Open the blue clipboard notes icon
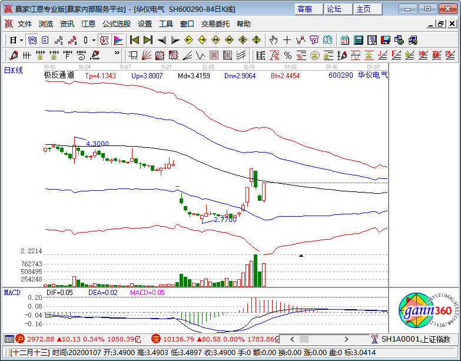The height and width of the screenshot is (361, 461). point(45,40)
